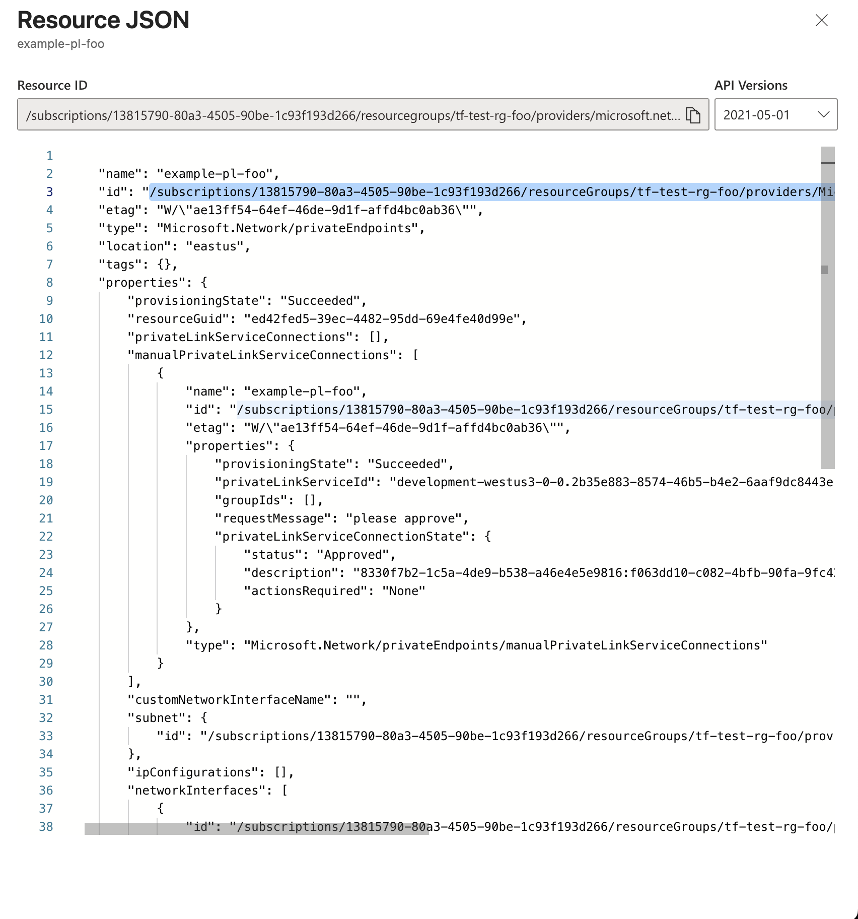Close the Resource JSON blade

tap(821, 21)
